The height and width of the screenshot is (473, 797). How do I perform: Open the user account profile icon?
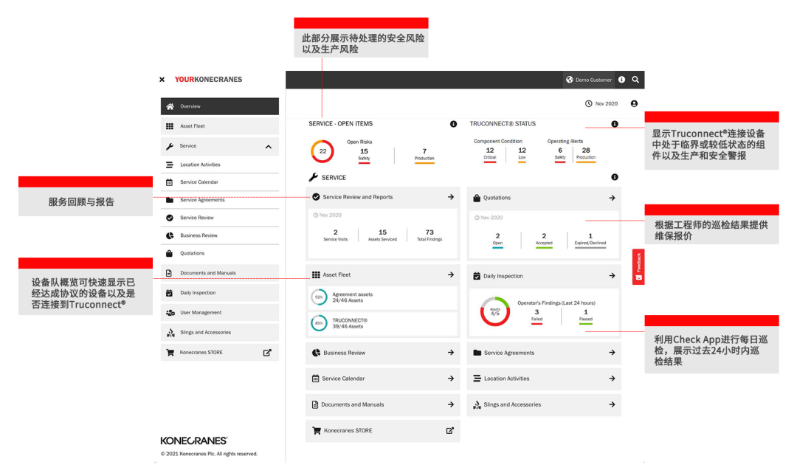(x=635, y=104)
